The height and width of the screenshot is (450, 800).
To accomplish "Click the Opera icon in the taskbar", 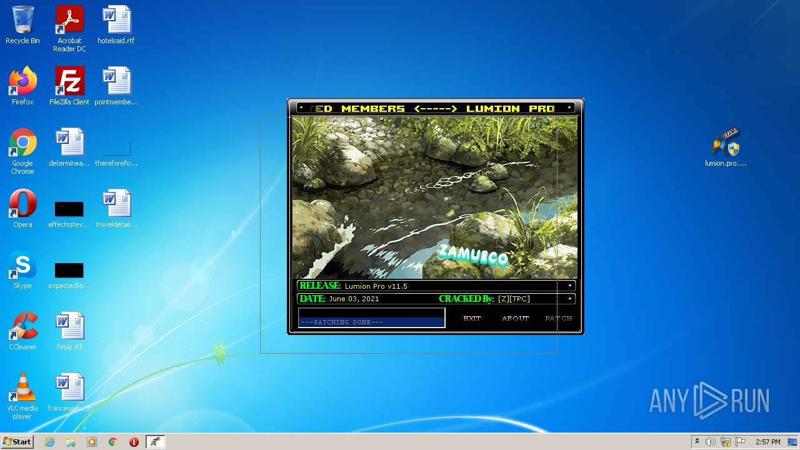I will (134, 442).
